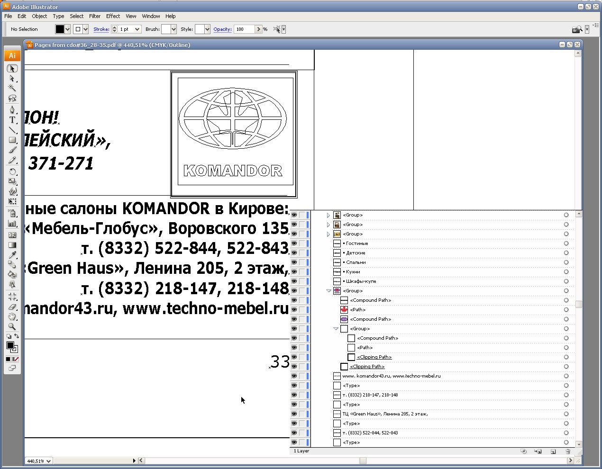Image resolution: width=602 pixels, height=469 pixels.
Task: Select the Column Graph tool
Action: point(12,224)
